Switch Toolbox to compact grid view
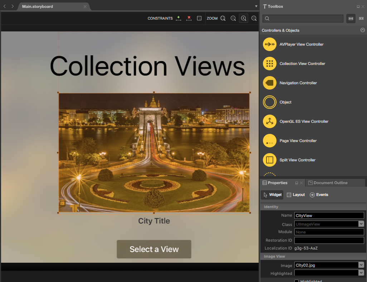367x282 pixels. tap(361, 19)
